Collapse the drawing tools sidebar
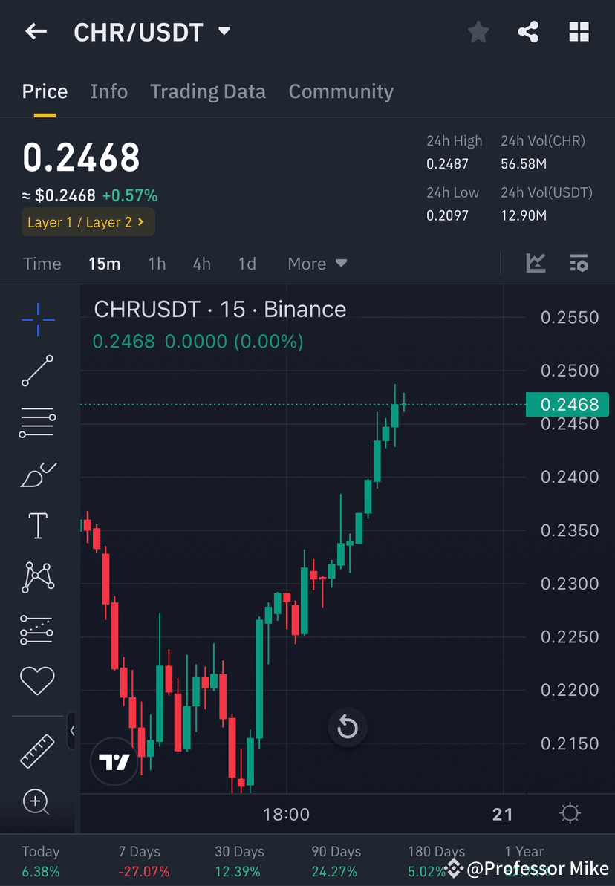This screenshot has height=886, width=615. click(72, 731)
